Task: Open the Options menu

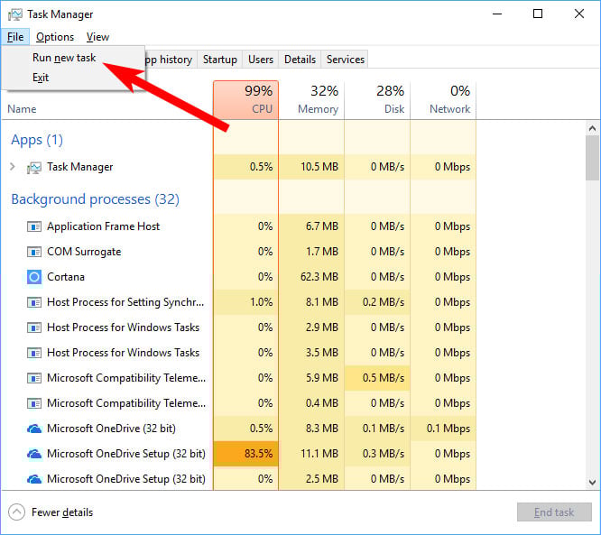Action: [x=55, y=37]
